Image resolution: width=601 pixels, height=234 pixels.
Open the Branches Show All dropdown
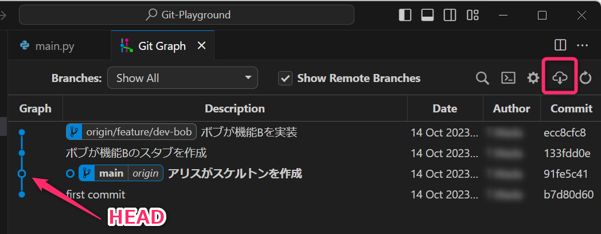[x=182, y=79]
